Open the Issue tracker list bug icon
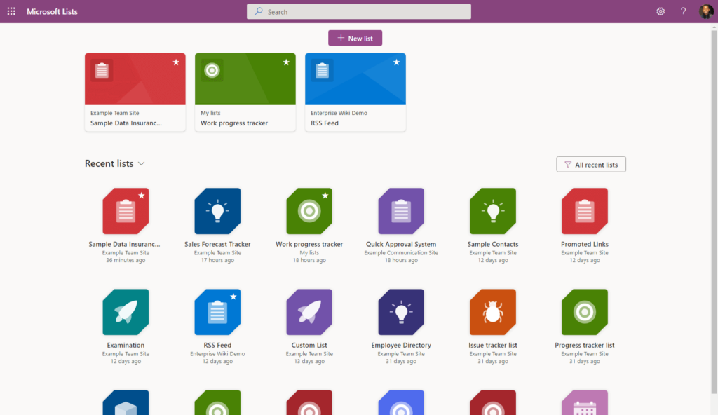 tap(493, 312)
